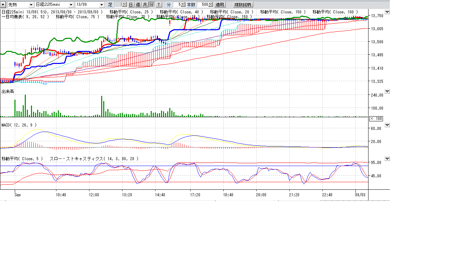This screenshot has width=470, height=264.
Task: Switch chart to 週 (weekly) bars
Action: click(x=138, y=5)
